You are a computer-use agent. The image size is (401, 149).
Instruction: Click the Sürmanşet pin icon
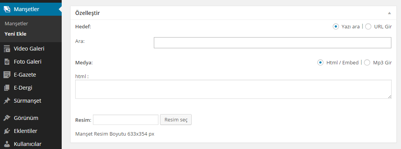point(7,101)
